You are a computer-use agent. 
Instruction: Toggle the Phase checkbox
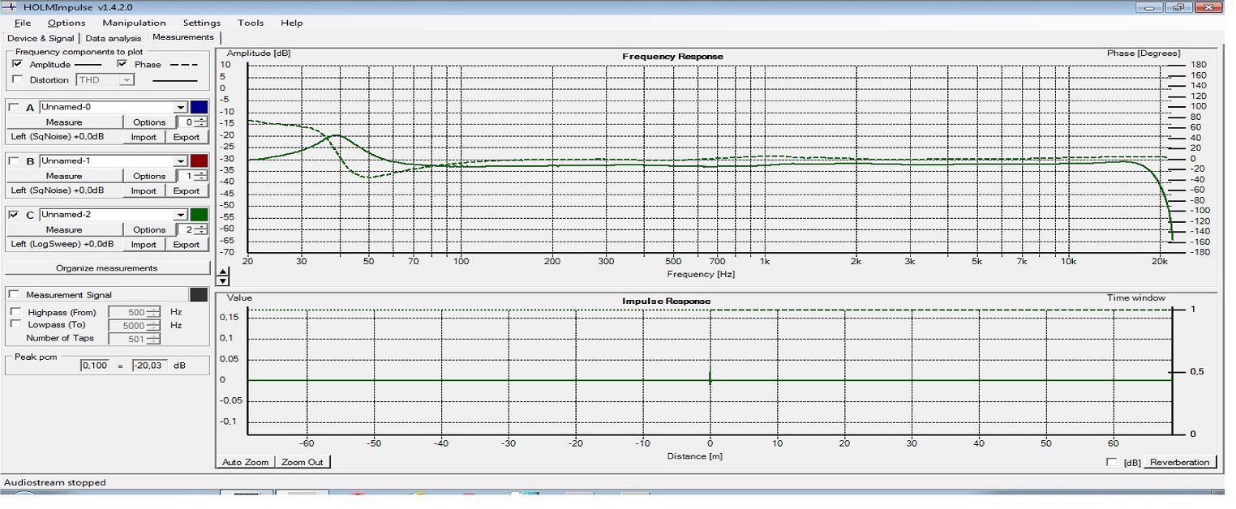tap(122, 64)
